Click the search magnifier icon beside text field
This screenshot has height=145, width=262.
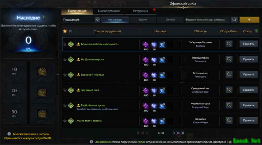tap(234, 20)
